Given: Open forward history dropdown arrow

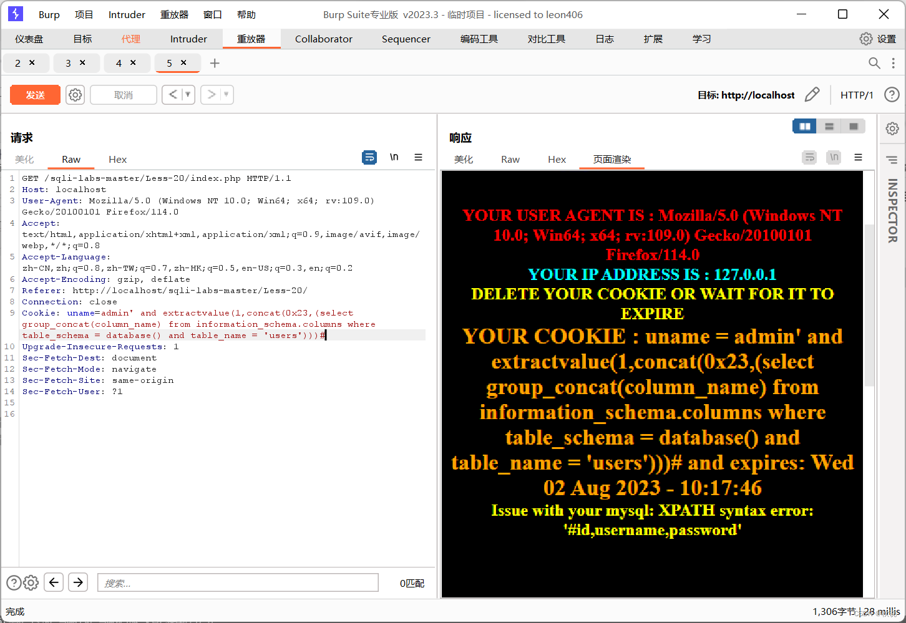Looking at the screenshot, I should [x=226, y=95].
